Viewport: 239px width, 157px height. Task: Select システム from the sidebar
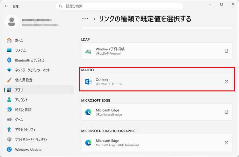20,50
